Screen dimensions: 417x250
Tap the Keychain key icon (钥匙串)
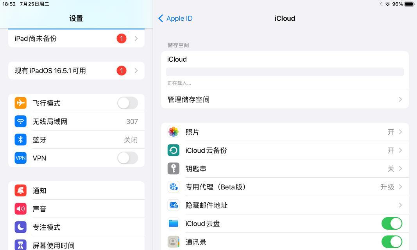(174, 169)
